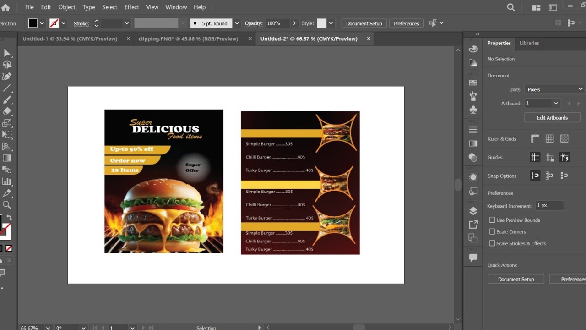This screenshot has height=330, width=586.
Task: Open the Style dropdown arrow
Action: [x=331, y=23]
